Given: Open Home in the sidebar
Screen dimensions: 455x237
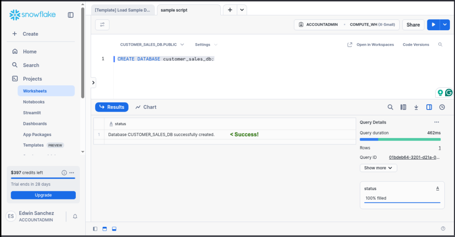Looking at the screenshot, I should [29, 52].
